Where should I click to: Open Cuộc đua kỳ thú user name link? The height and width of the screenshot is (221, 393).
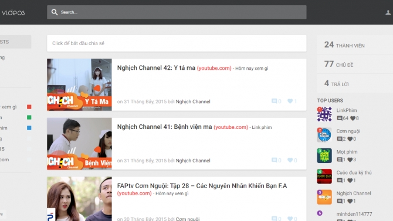[354, 173]
